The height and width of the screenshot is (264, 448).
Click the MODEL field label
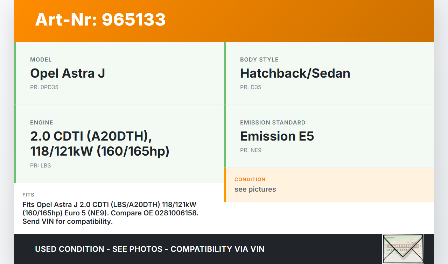pos(41,60)
